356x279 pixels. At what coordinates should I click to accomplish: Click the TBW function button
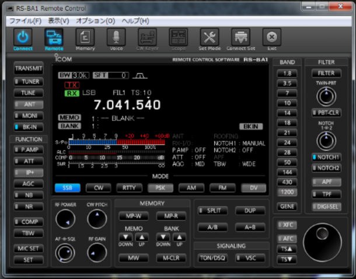tap(29, 233)
